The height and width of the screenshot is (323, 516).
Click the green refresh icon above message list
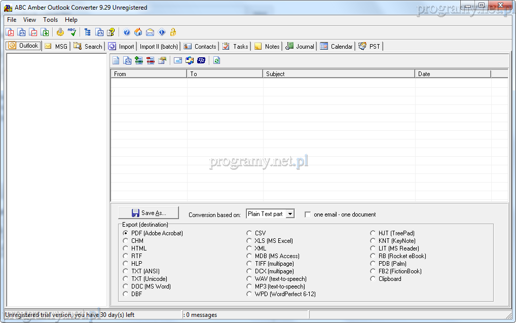217,60
